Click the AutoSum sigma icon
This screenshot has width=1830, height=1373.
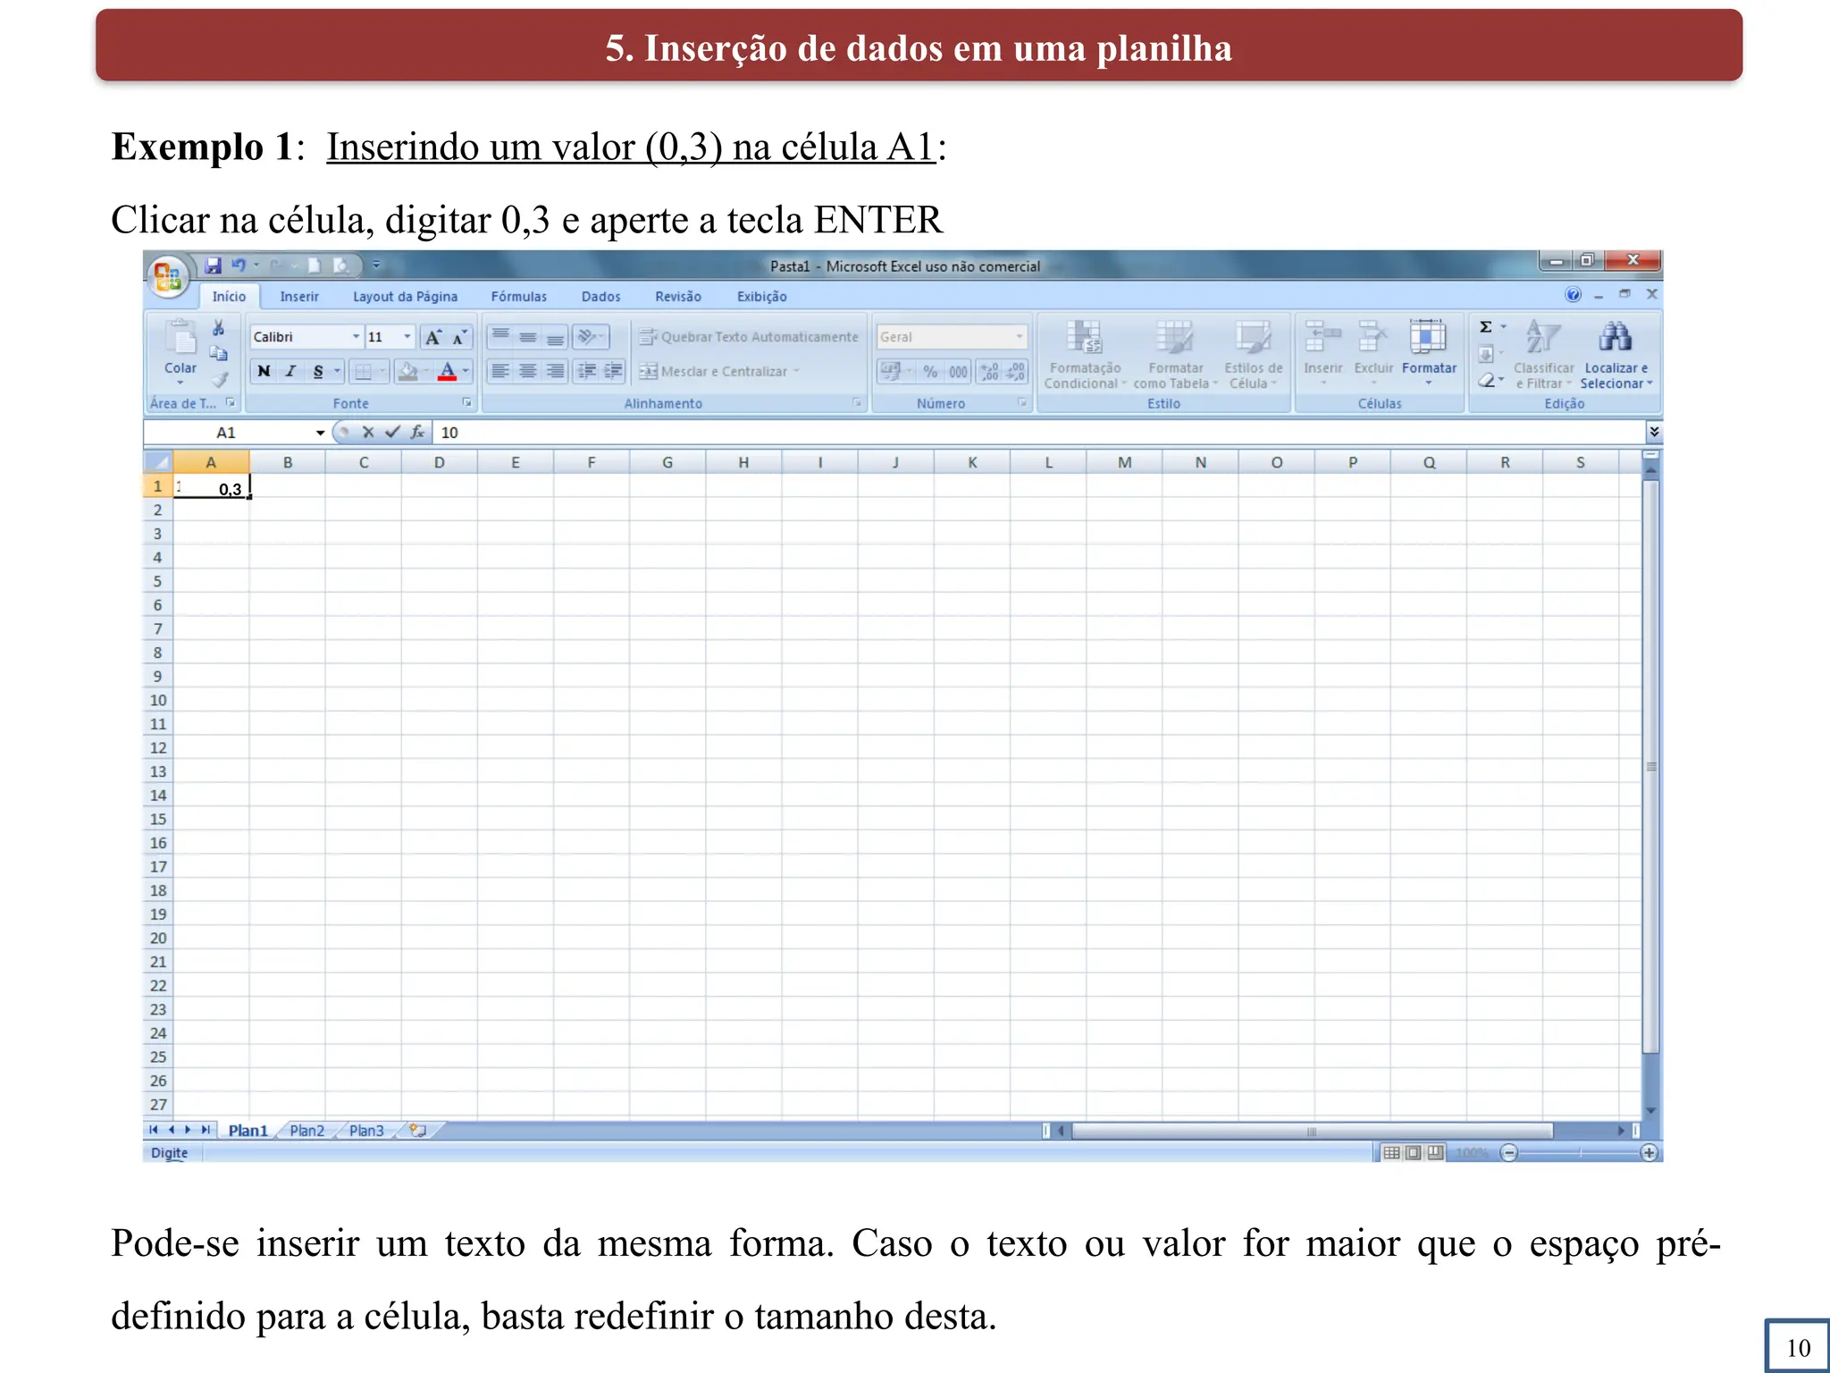click(x=1485, y=327)
